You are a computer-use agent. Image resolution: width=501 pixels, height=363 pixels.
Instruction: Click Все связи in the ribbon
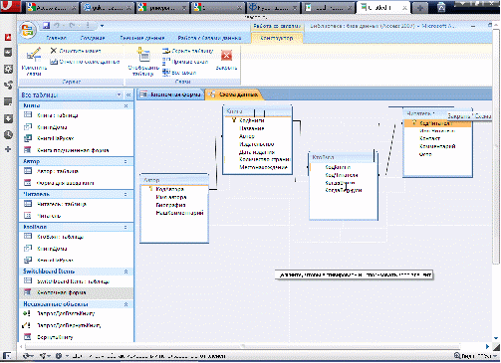(179, 73)
